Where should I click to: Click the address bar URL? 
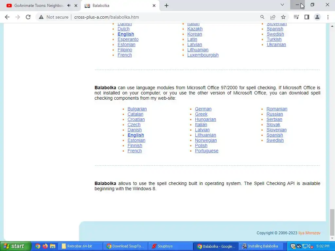(107, 17)
